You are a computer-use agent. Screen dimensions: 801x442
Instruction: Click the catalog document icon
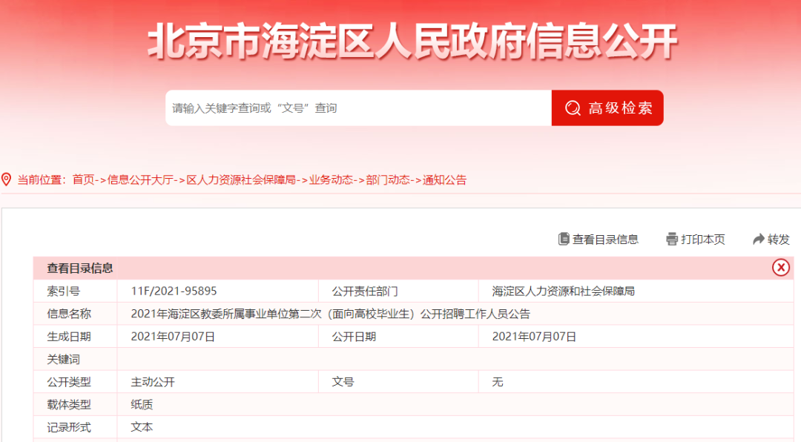point(564,239)
